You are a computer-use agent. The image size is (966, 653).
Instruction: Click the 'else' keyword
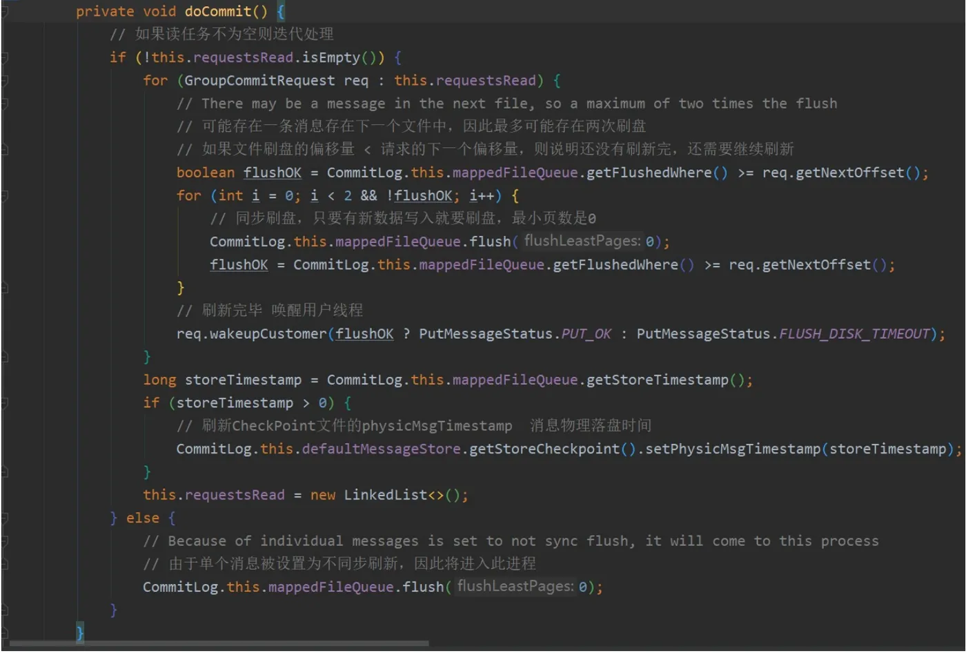[143, 518]
